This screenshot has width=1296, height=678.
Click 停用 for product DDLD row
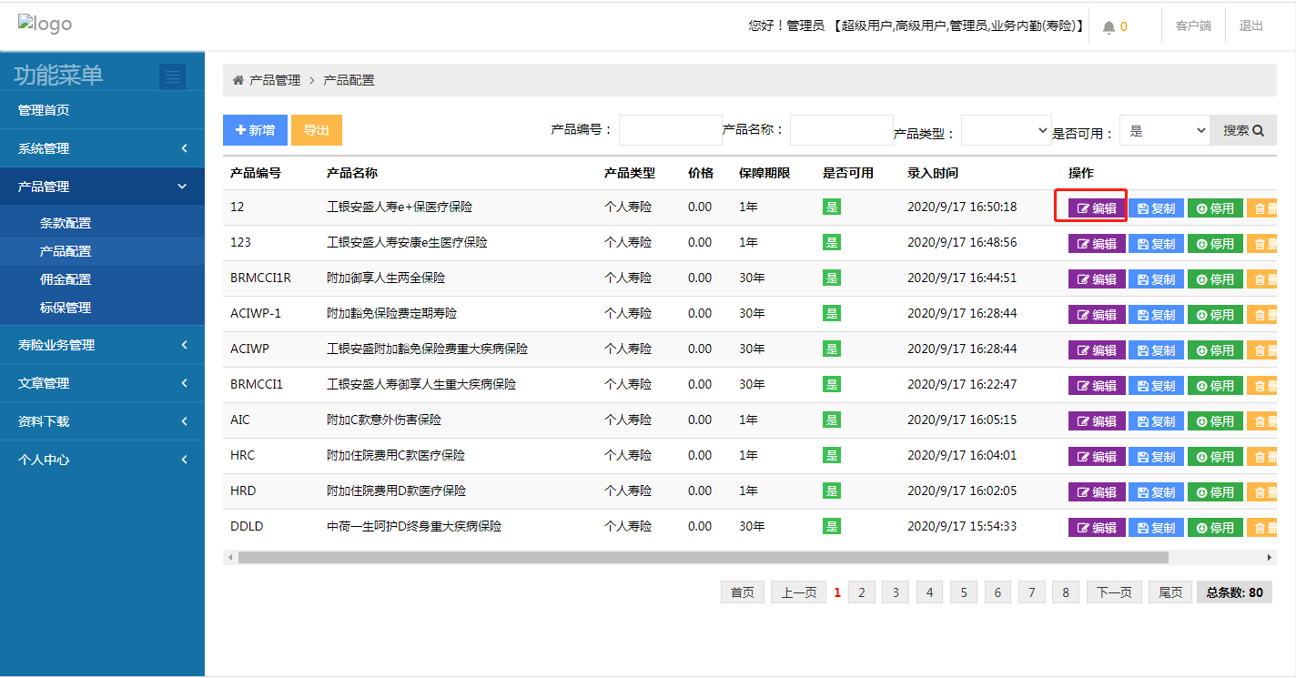[x=1215, y=528]
